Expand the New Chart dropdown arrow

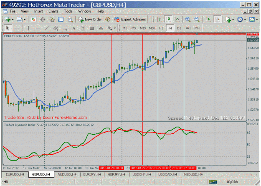[13, 20]
